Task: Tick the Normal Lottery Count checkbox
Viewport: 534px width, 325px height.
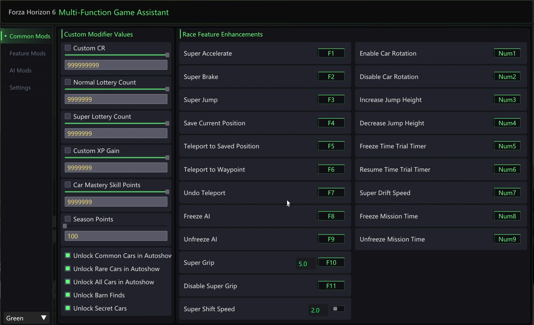Action: [68, 82]
